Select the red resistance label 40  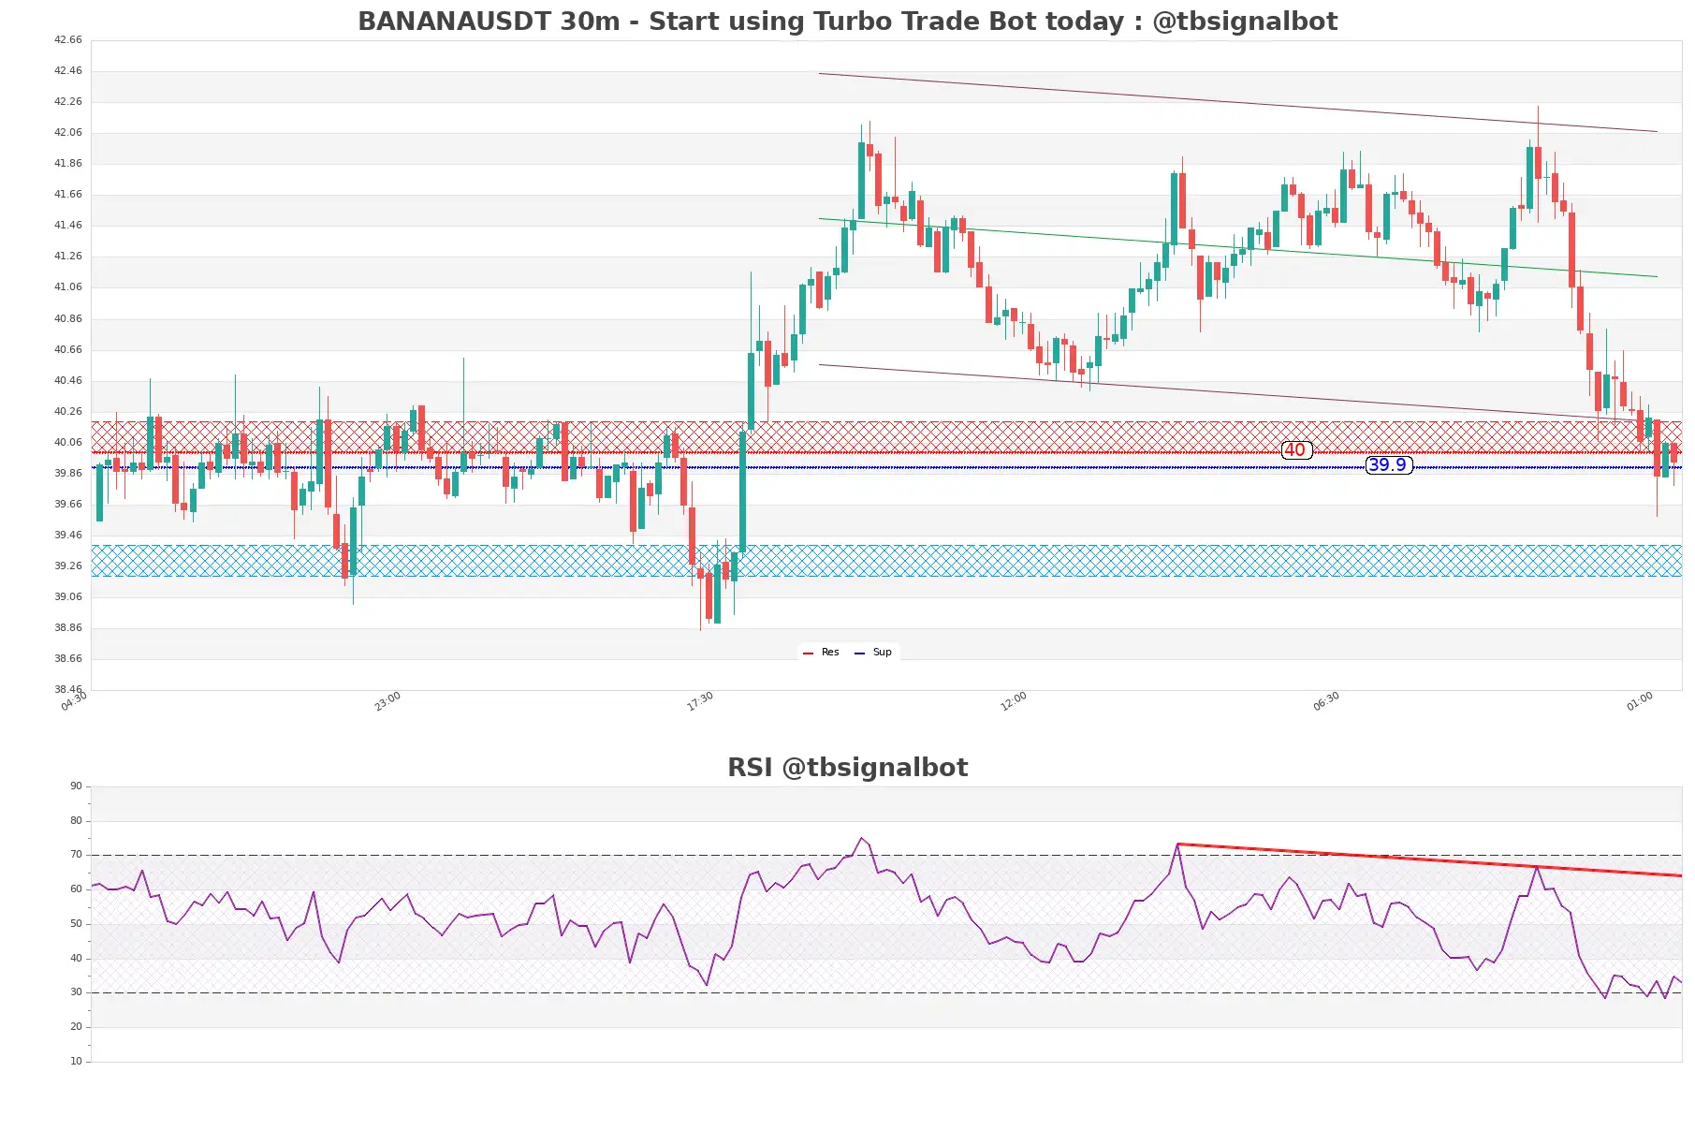pos(1295,450)
